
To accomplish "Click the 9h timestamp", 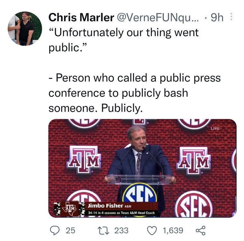I will [217, 18].
